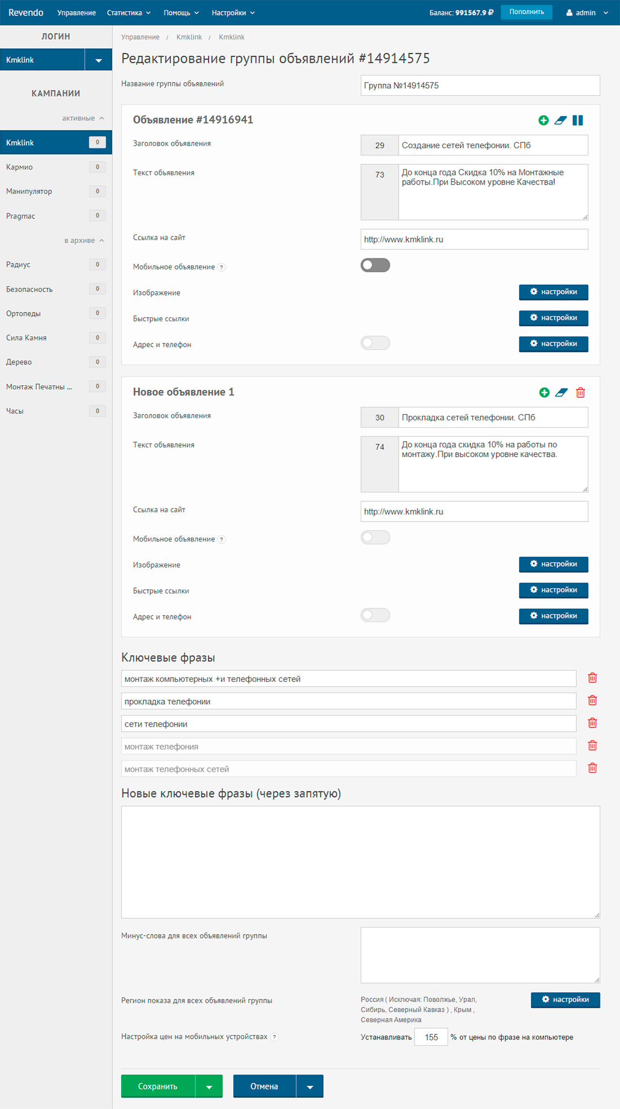Image resolution: width=620 pixels, height=1109 pixels.
Task: Click the Пополнить balance button
Action: click(x=527, y=12)
